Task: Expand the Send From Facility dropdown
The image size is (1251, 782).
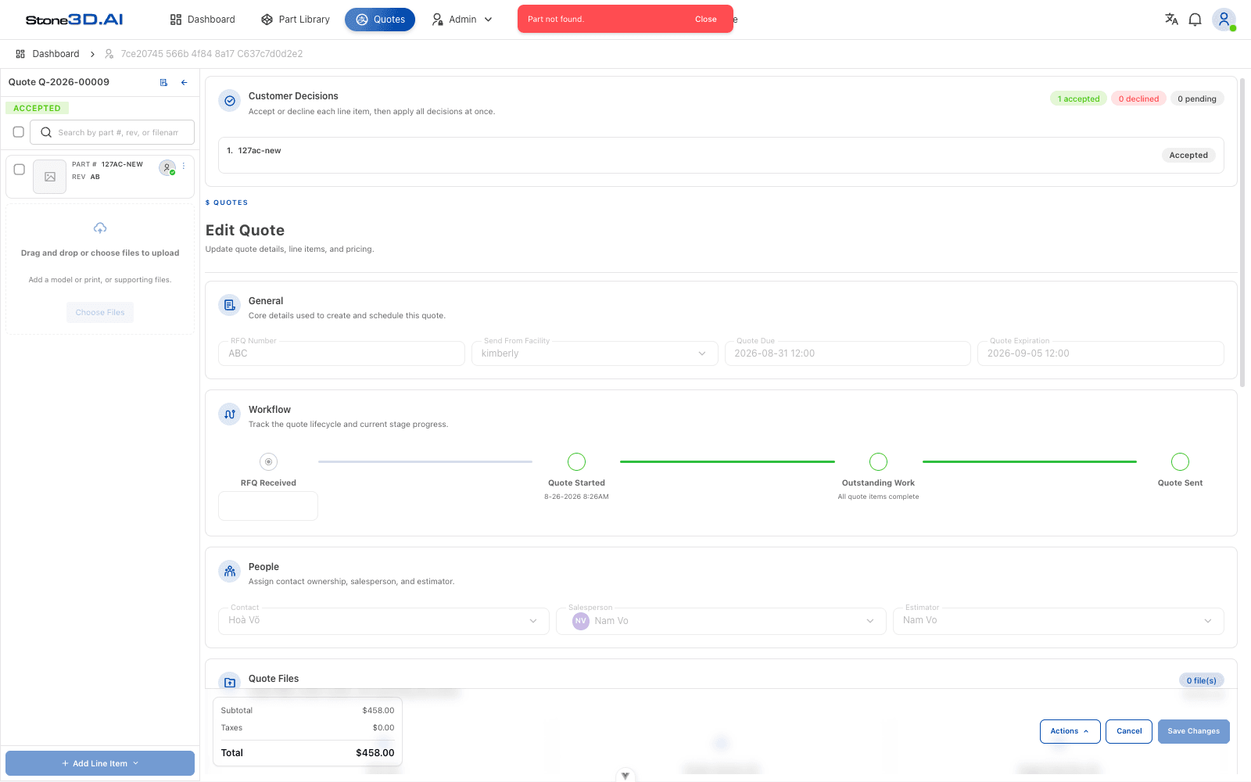Action: point(594,353)
